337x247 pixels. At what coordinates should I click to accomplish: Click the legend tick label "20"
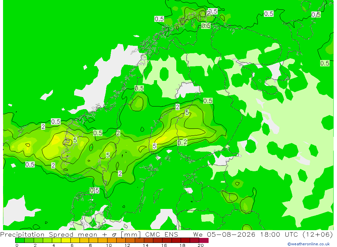click(201, 245)
